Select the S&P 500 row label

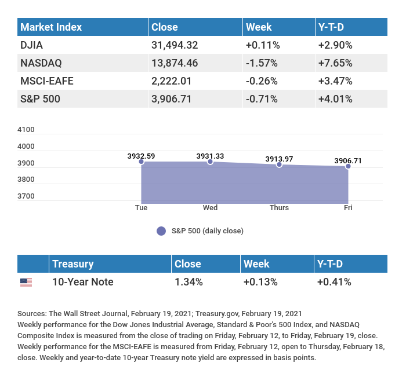(40, 99)
